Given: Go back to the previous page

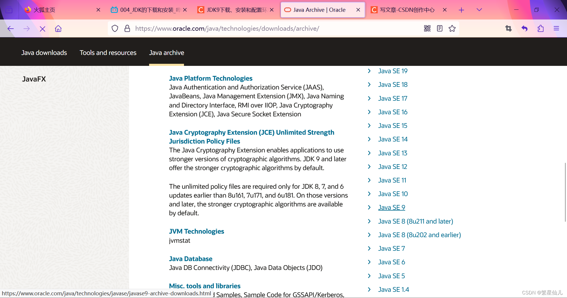Looking at the screenshot, I should tap(11, 29).
